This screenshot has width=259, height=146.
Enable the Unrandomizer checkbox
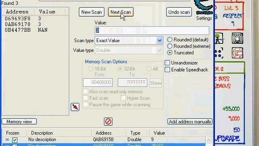click(167, 63)
